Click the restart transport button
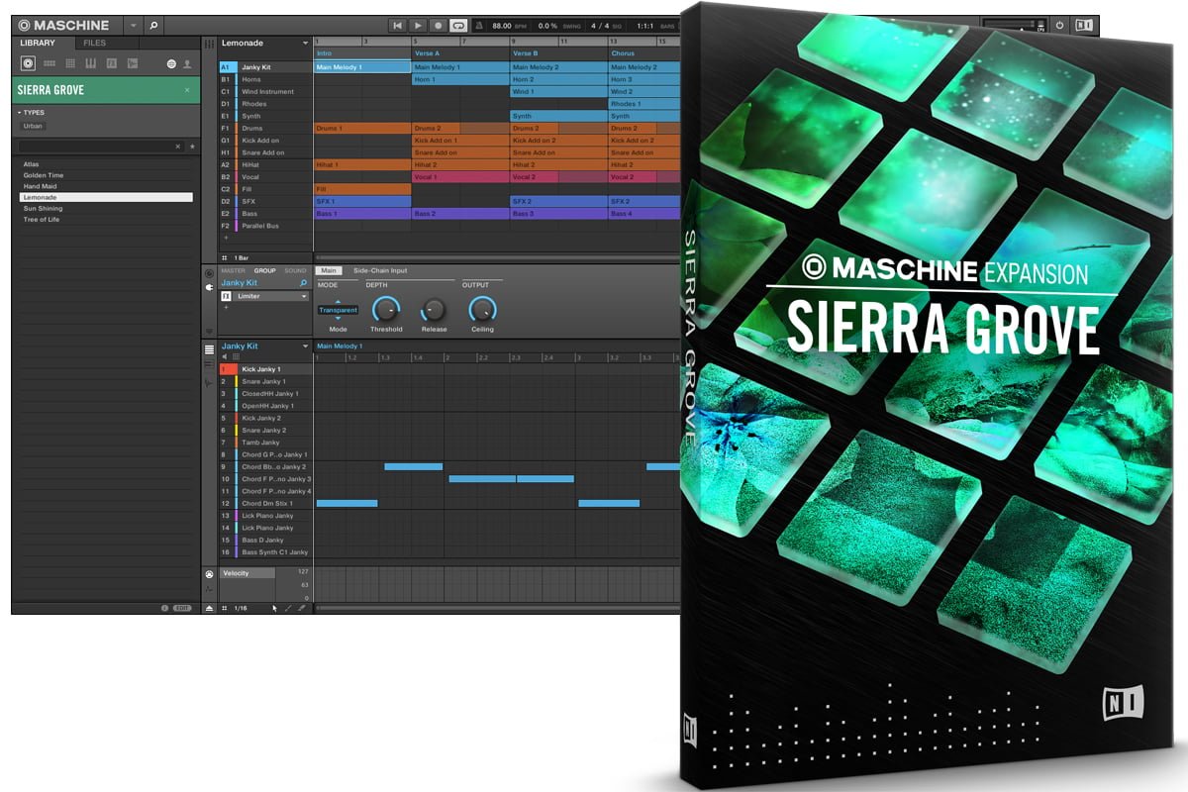The height and width of the screenshot is (792, 1188). tap(398, 25)
